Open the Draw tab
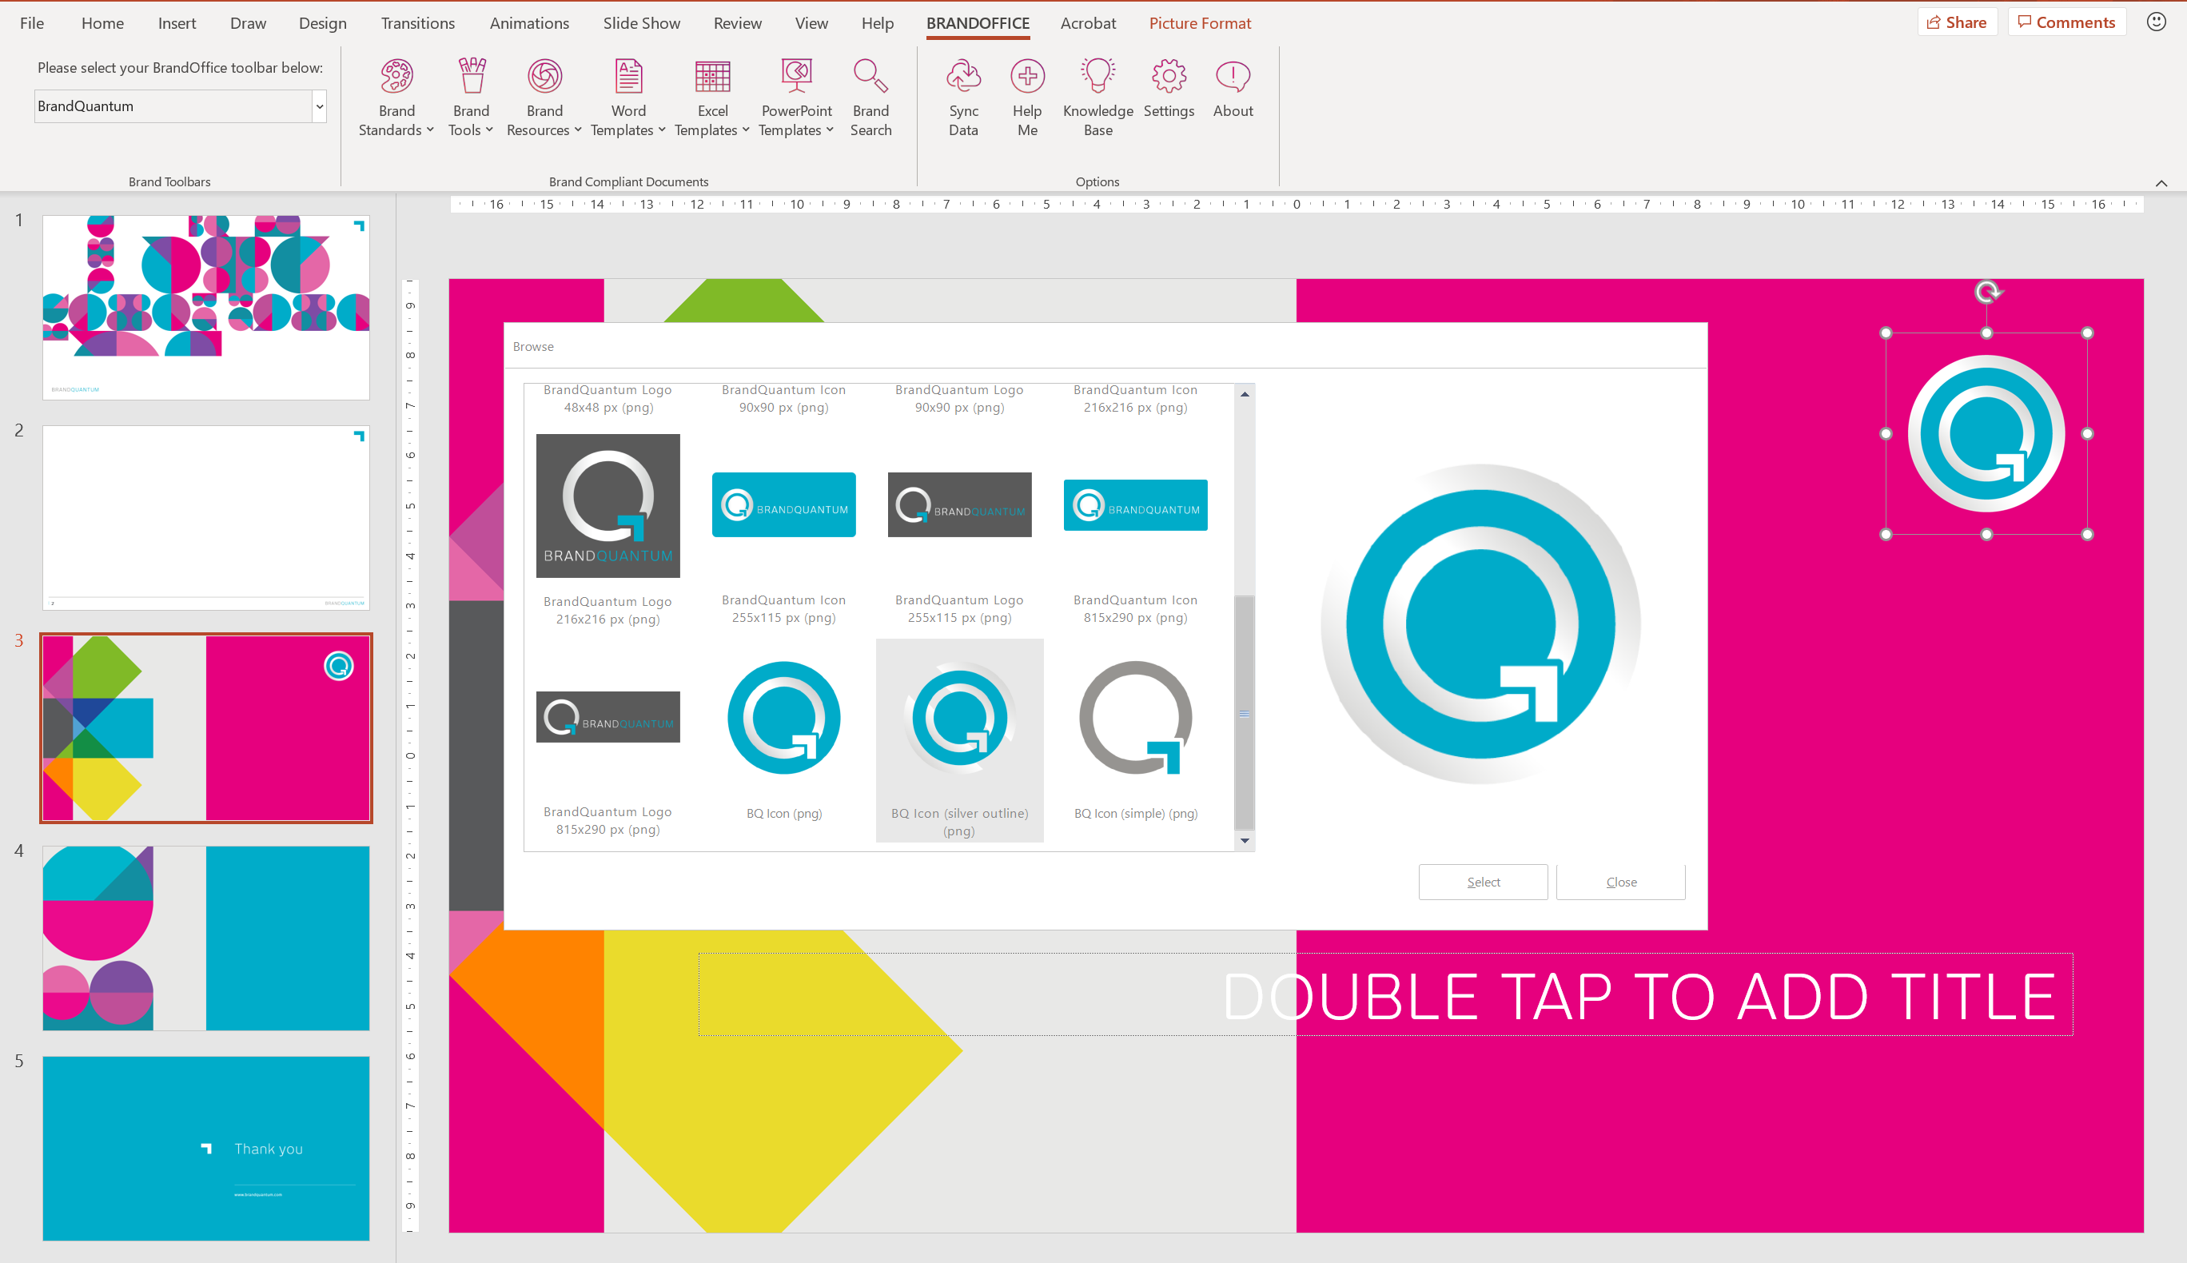This screenshot has width=2187, height=1263. [248, 23]
